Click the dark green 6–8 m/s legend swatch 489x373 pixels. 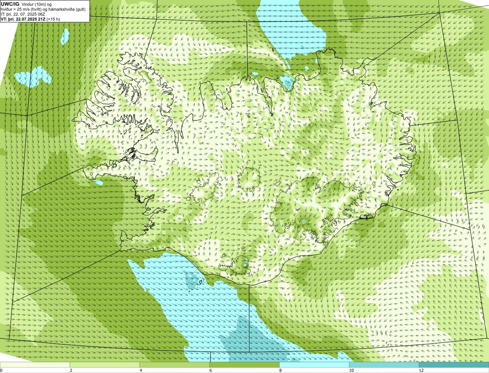pos(244,365)
